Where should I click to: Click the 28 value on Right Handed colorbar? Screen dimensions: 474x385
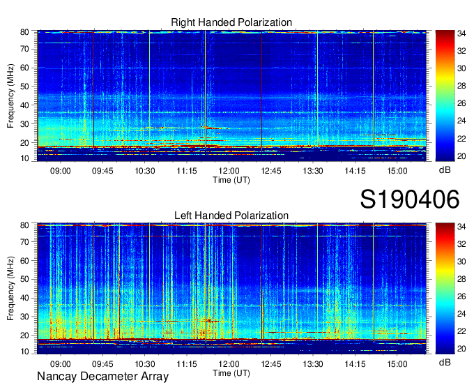[461, 86]
